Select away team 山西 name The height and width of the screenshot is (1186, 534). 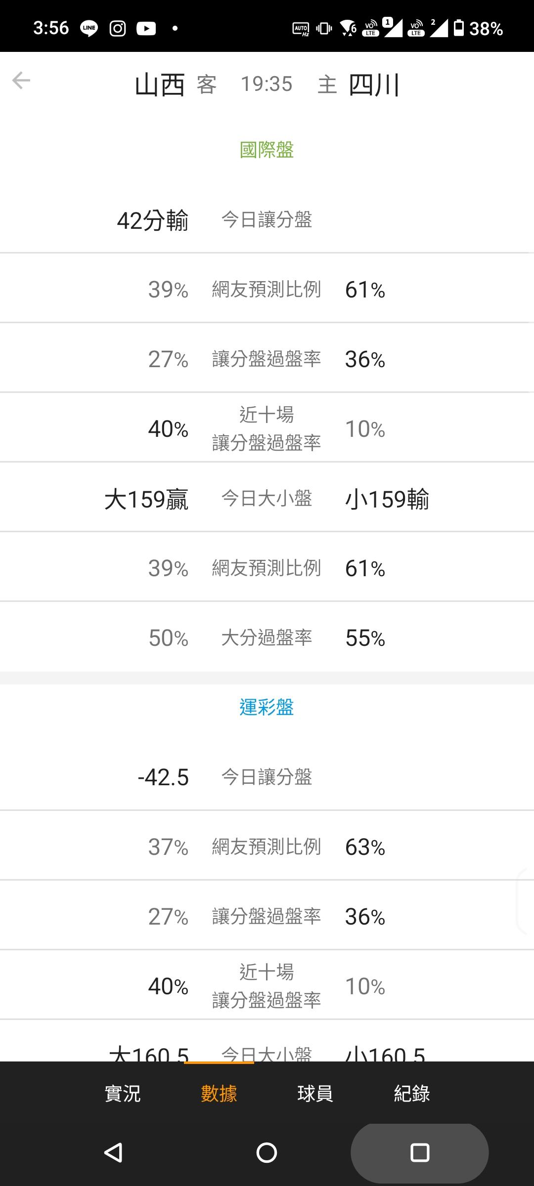point(160,85)
